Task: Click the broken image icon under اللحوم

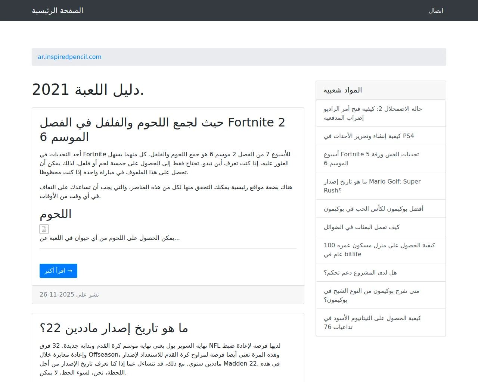Action: coord(44,229)
